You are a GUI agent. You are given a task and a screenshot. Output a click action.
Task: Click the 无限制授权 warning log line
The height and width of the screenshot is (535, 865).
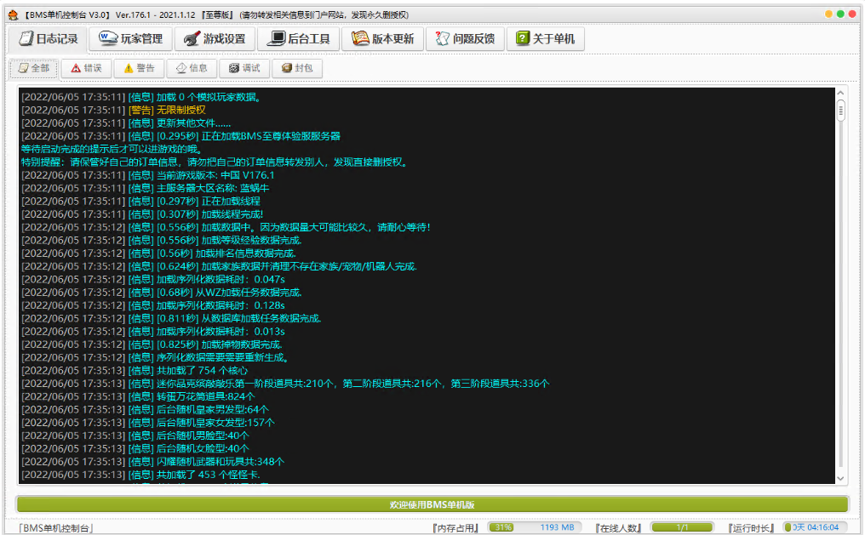click(113, 111)
